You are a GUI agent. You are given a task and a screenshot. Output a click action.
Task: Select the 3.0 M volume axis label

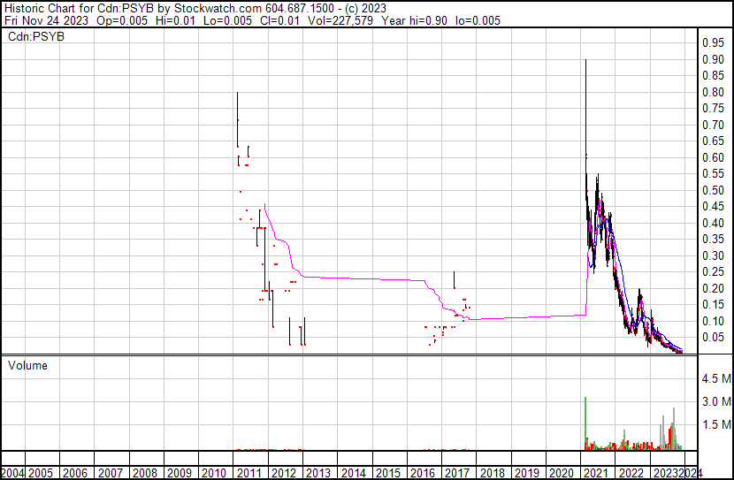715,401
